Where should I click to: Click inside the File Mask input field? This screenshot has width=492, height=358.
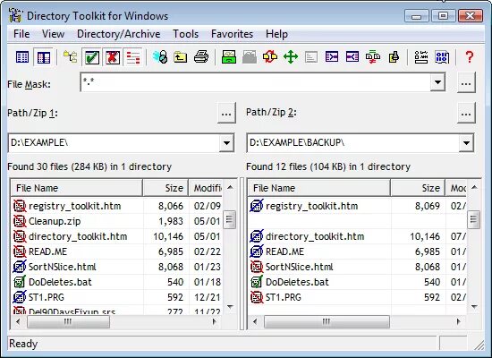click(256, 82)
